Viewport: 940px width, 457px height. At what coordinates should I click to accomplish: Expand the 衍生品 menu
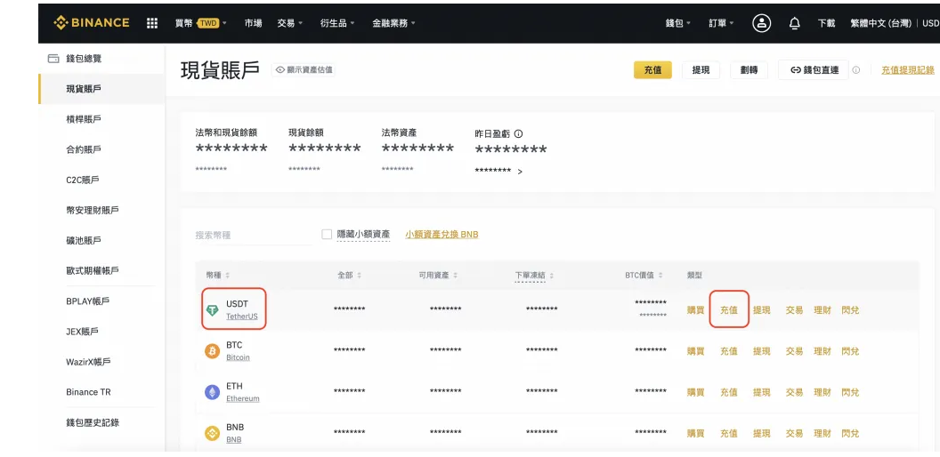point(337,23)
